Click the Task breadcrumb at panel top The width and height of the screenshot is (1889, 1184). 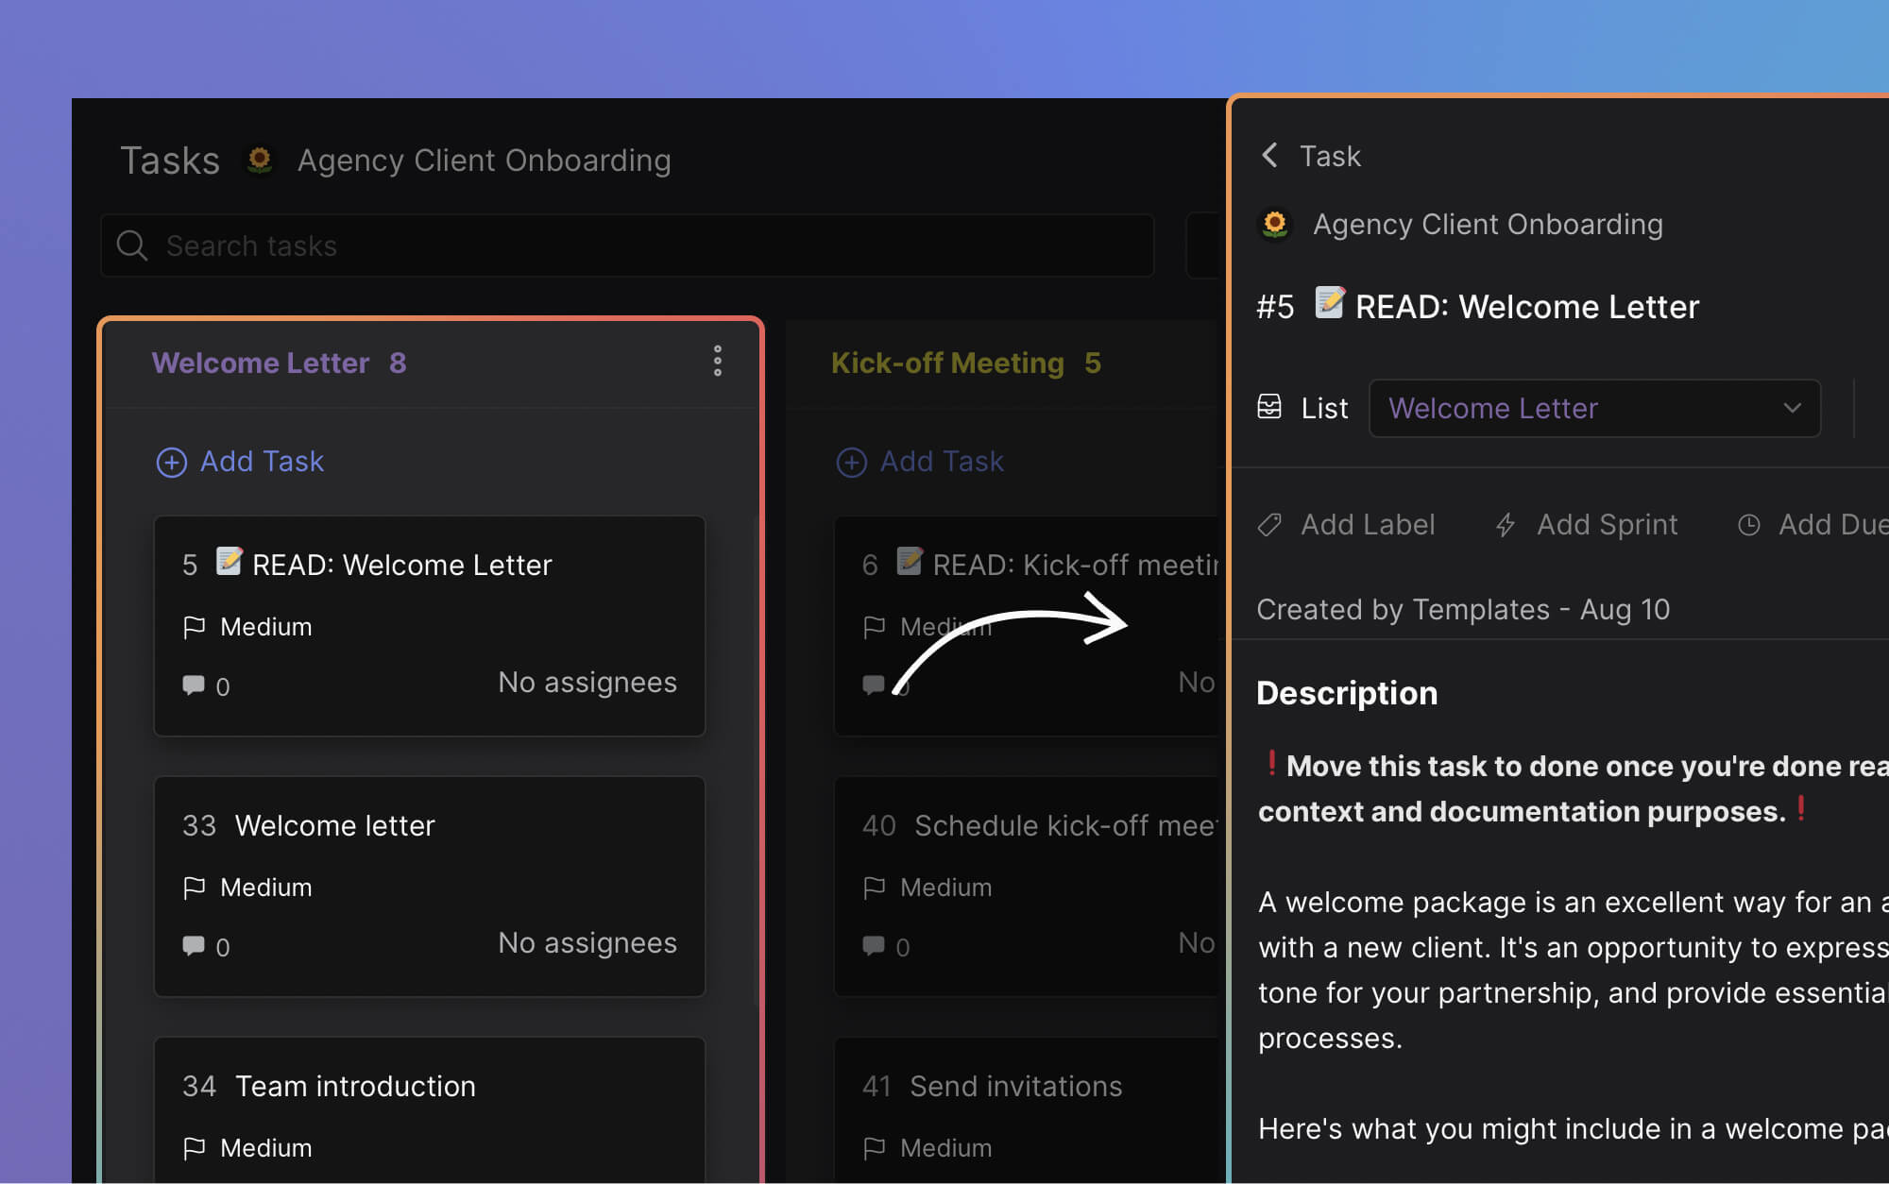pos(1332,155)
